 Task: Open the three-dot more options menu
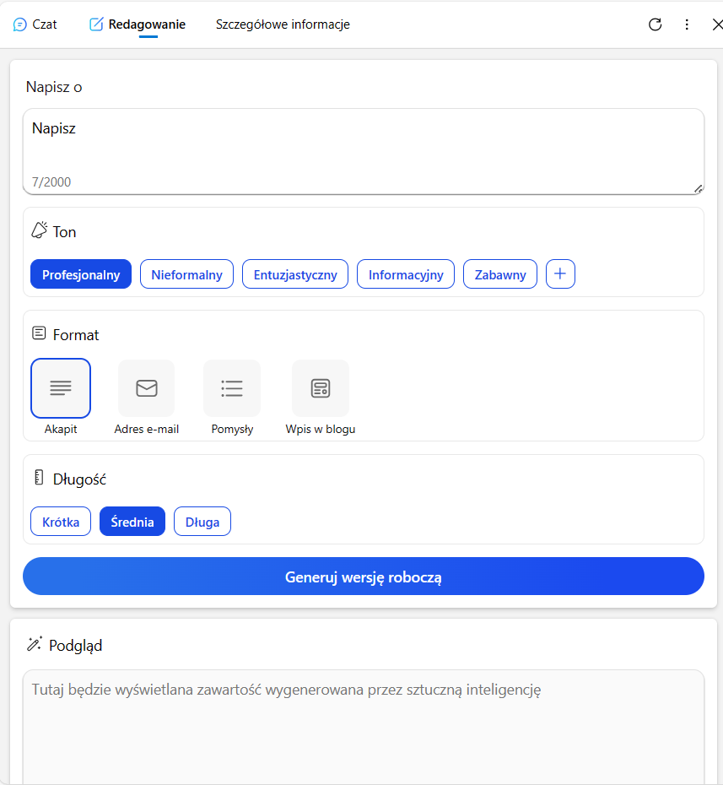click(x=687, y=24)
